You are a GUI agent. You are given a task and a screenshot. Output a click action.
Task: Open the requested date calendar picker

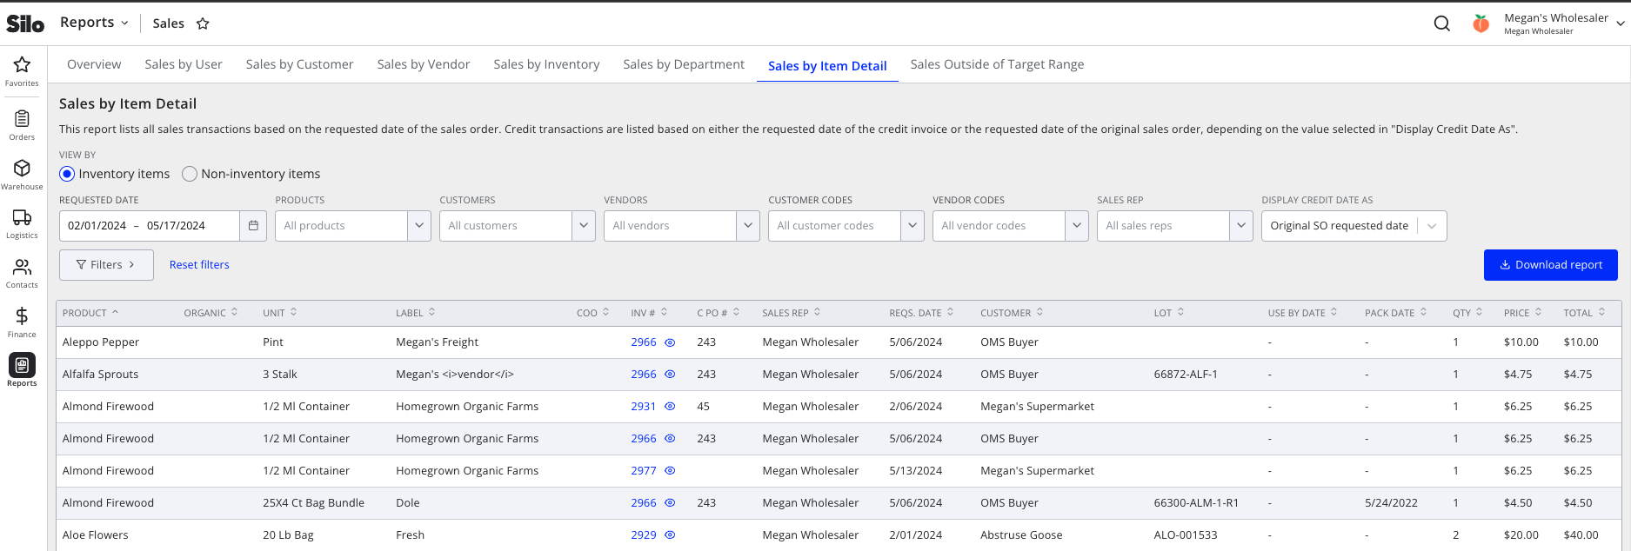pos(253,225)
